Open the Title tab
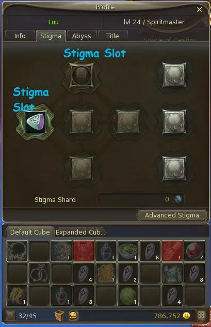Viewport: 211px width, 327px height. (112, 36)
